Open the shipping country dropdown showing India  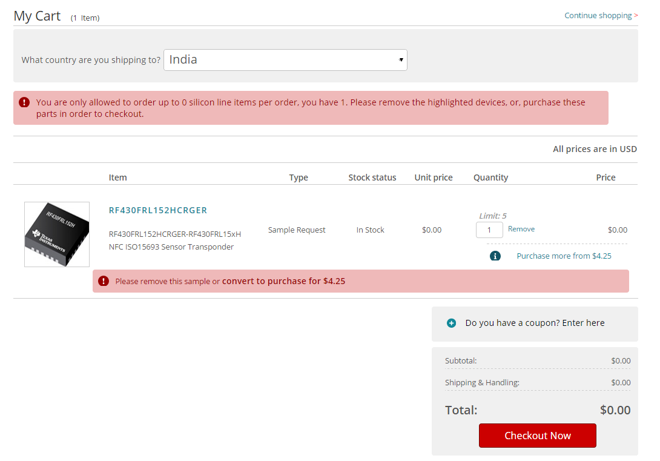[285, 60]
